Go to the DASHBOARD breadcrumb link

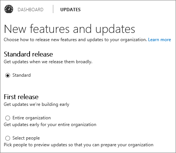[x=31, y=10]
